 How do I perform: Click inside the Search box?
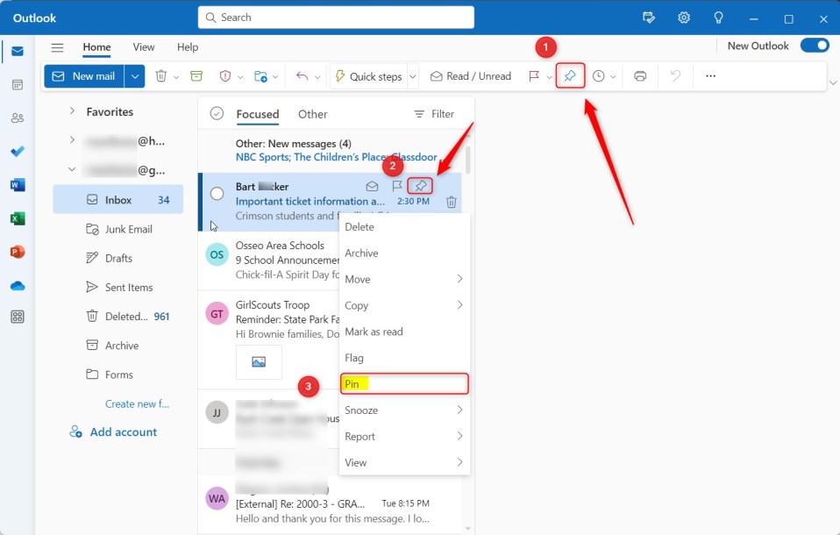point(338,17)
